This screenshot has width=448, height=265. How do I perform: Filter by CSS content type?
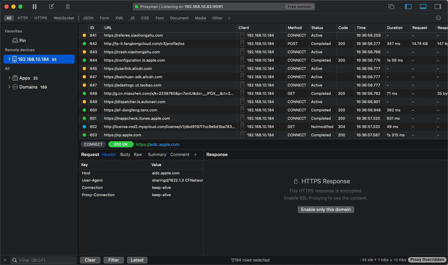point(145,18)
